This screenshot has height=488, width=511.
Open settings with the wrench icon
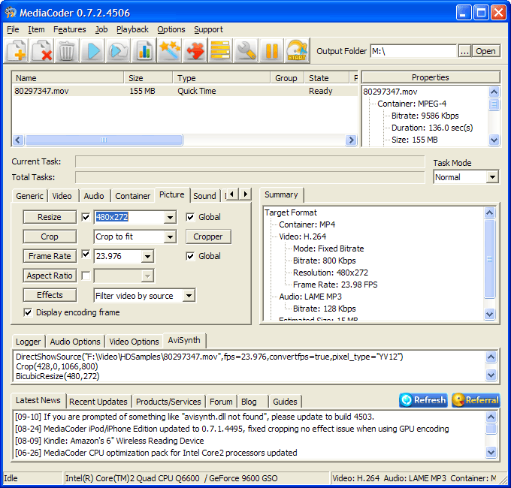(x=246, y=50)
